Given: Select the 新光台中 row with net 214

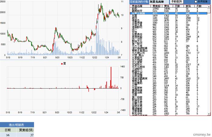Looking at the screenshot, I should tap(169, 114).
